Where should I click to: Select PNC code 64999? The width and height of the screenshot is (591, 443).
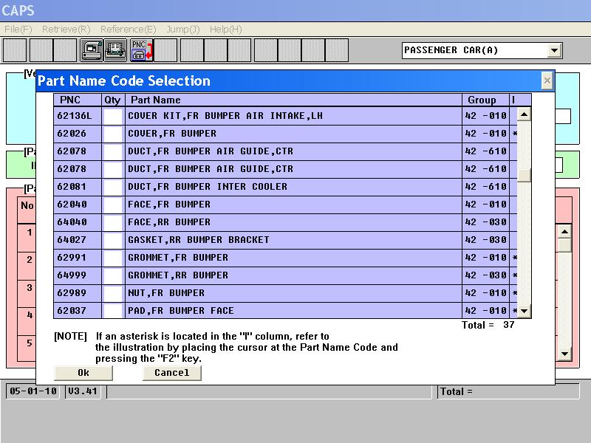[x=72, y=275]
